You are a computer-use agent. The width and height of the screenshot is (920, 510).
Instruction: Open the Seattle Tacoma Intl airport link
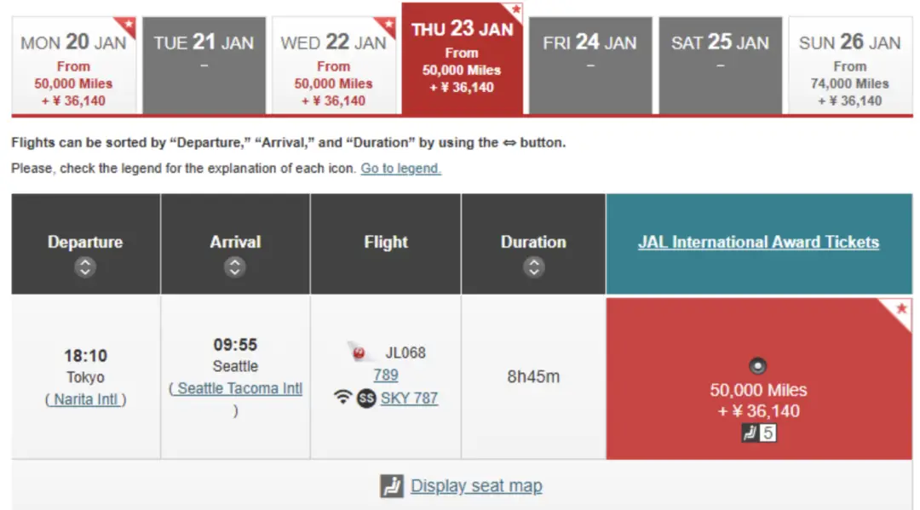point(238,388)
